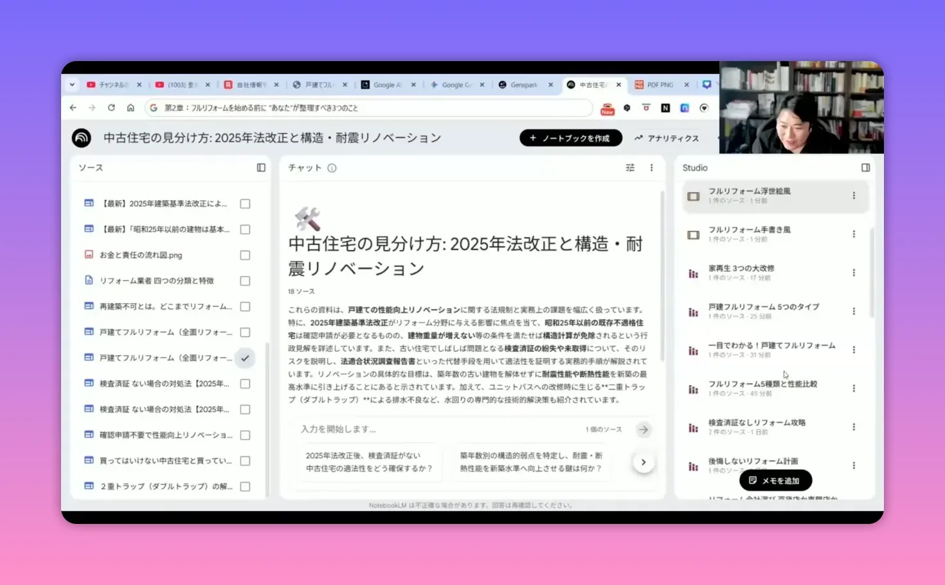The image size is (945, 585).
Task: Click the chevron to see more suggested prompts
Action: (643, 462)
